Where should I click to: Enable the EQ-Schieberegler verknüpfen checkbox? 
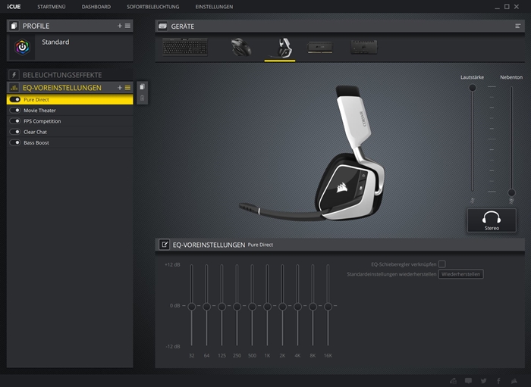(x=442, y=264)
